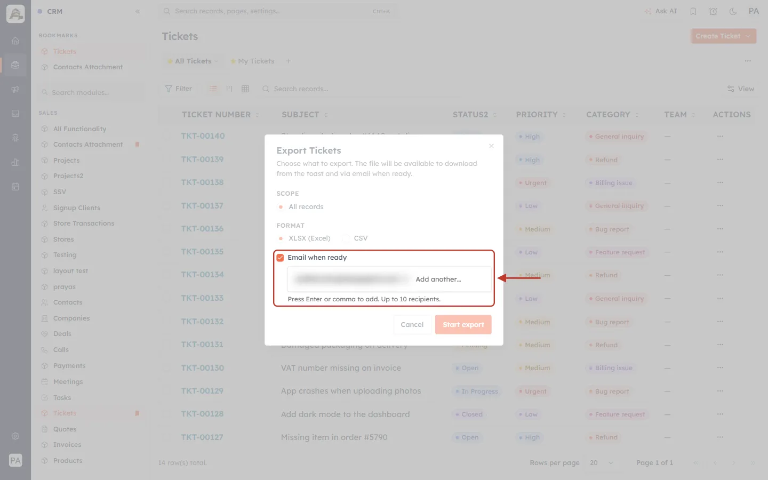Screen dimensions: 768x480
Task: Open Ask AI assistant
Action: tap(660, 11)
